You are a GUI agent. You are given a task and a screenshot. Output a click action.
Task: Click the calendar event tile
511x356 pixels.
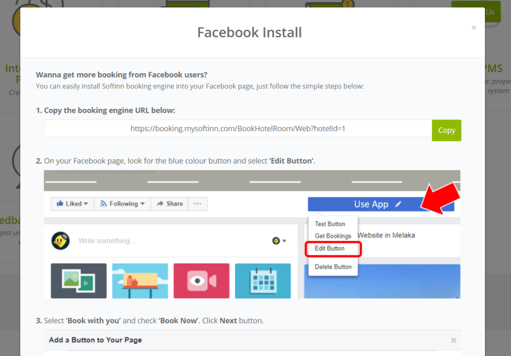(263, 280)
